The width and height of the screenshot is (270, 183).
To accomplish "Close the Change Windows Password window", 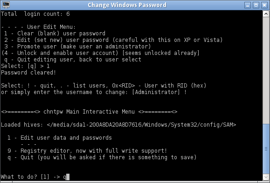I will 264,5.
